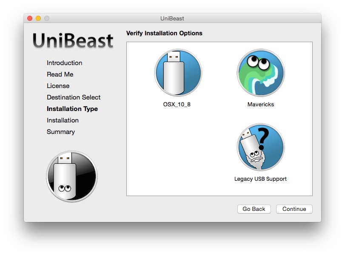Select the Destination Select step
Screen dimensions: 345x256
click(74, 97)
